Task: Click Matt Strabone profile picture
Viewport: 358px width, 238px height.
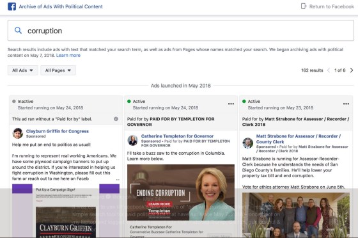Action: [248, 143]
